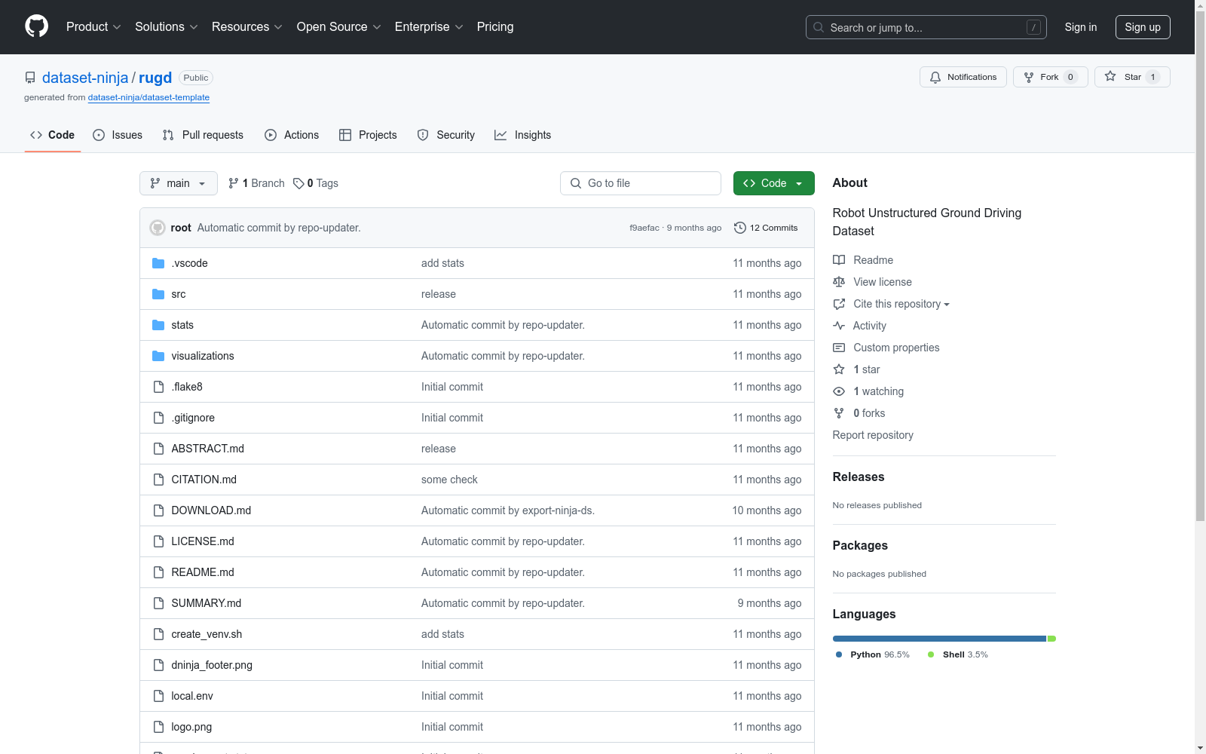Open the dataset-ninja/dataset-template link

(x=148, y=97)
